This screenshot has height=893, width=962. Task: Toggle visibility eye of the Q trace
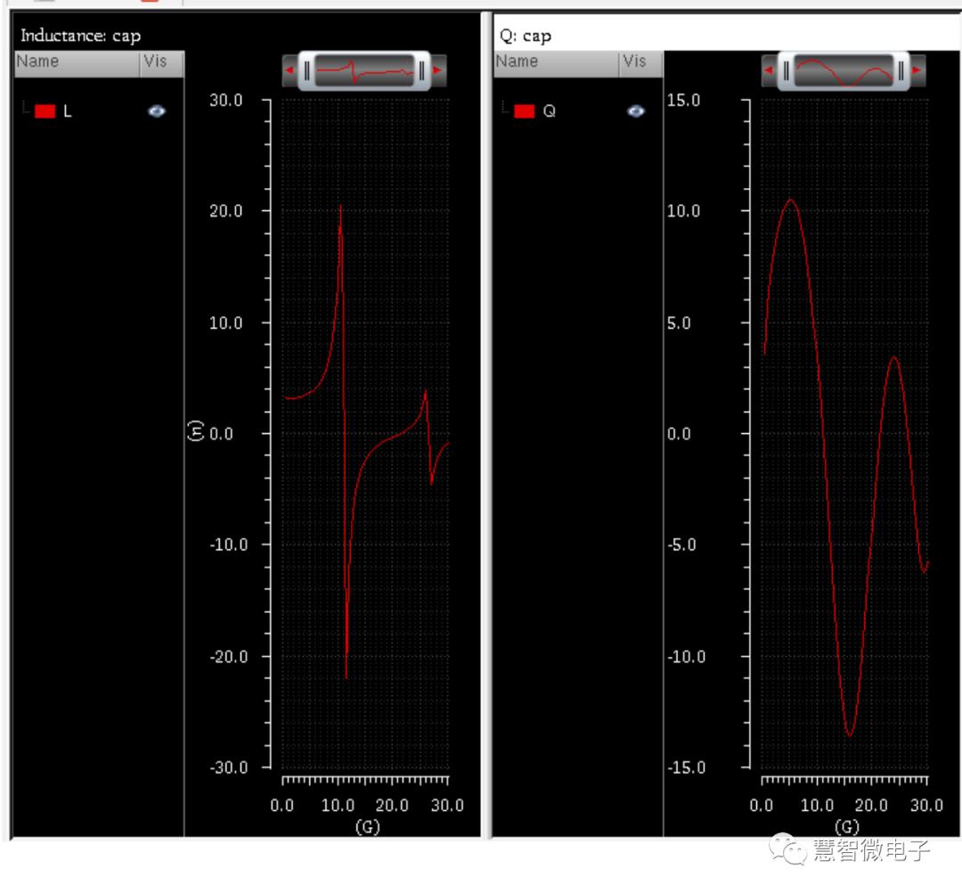[636, 111]
